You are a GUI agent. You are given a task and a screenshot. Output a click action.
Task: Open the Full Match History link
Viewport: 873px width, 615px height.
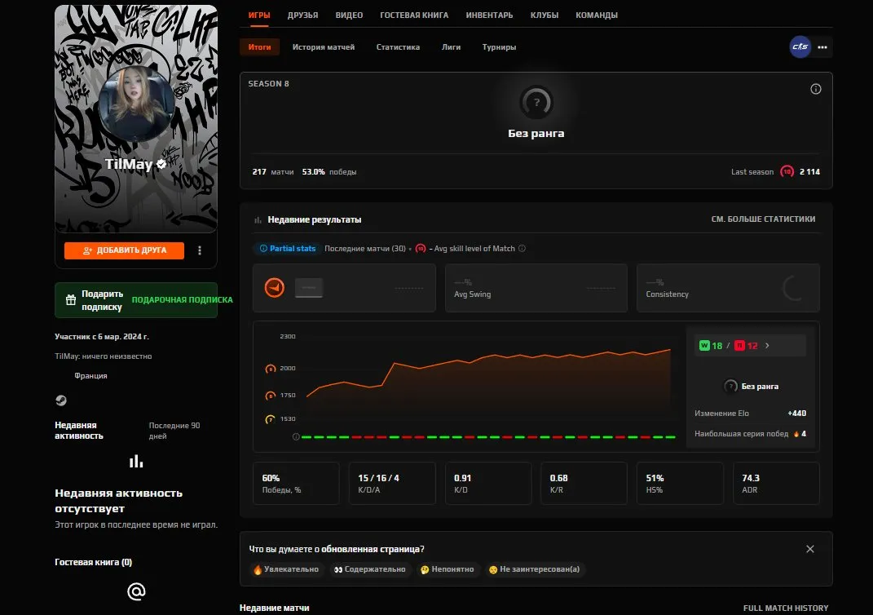point(786,608)
